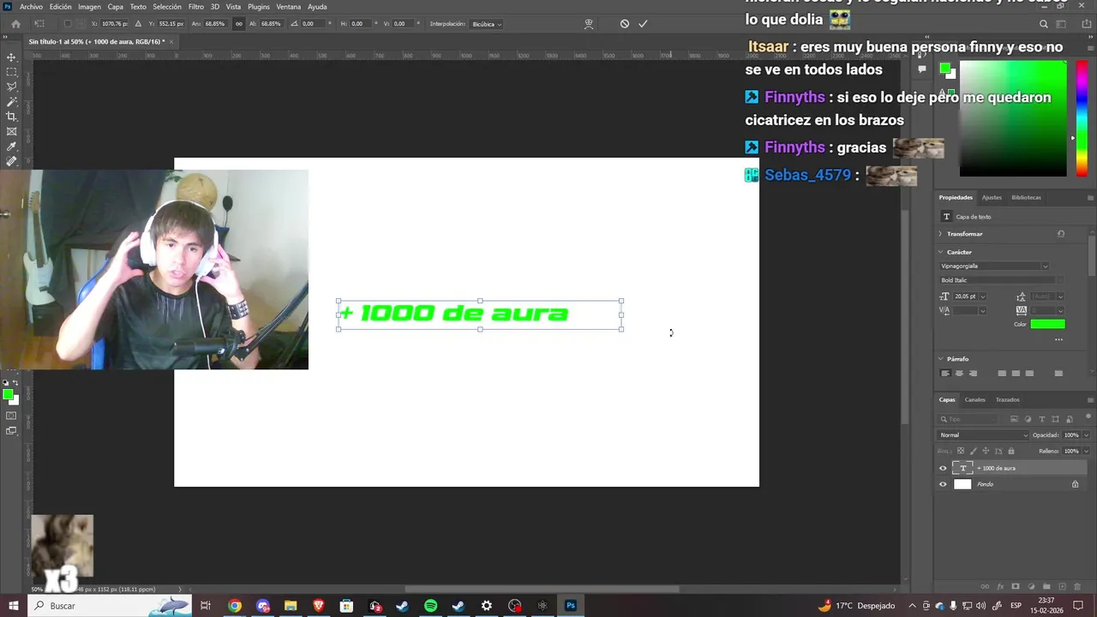1097x617 pixels.
Task: Commit the transform with the checkmark
Action: (x=643, y=24)
